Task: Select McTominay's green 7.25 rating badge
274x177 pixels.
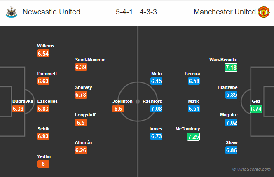Action: point(193,137)
